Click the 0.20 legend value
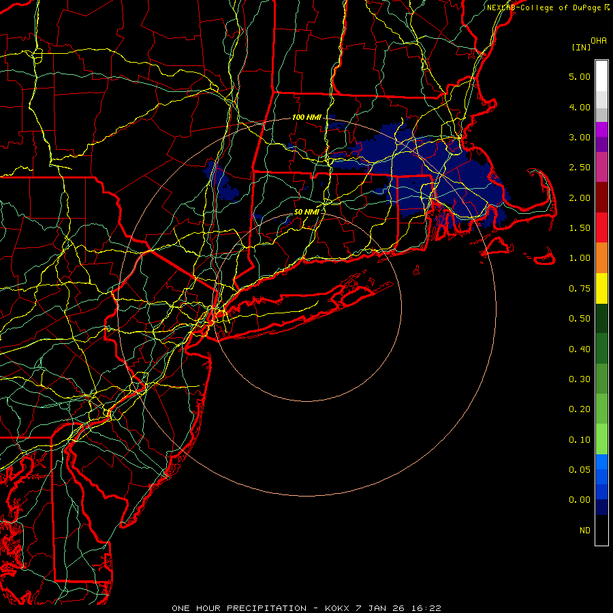This screenshot has width=613, height=613. click(580, 409)
